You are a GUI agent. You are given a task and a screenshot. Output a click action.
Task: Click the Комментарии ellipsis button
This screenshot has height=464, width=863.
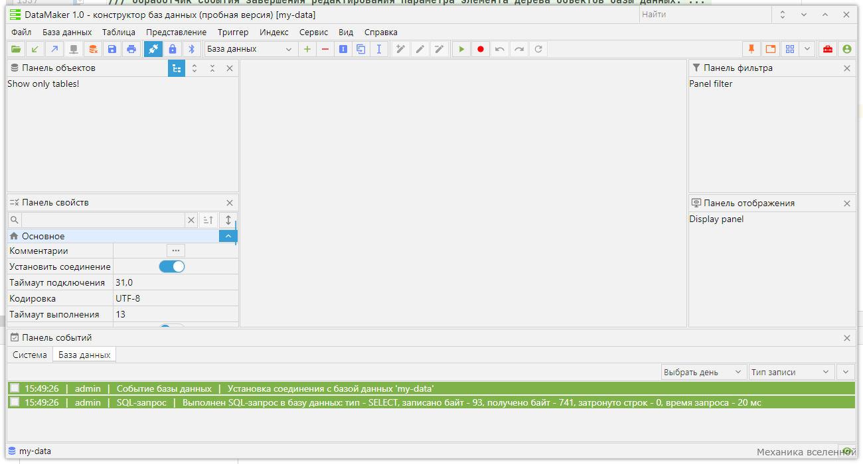(175, 251)
